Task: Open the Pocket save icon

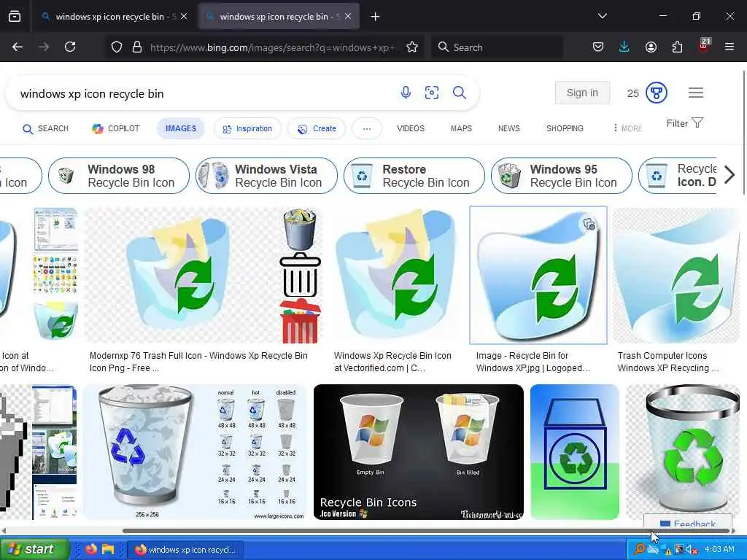Action: [598, 47]
